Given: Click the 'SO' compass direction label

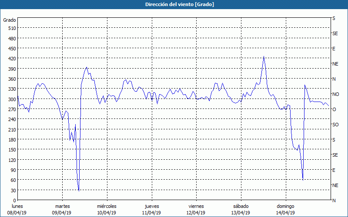Looking at the screenshot, I should click(335, 125).
